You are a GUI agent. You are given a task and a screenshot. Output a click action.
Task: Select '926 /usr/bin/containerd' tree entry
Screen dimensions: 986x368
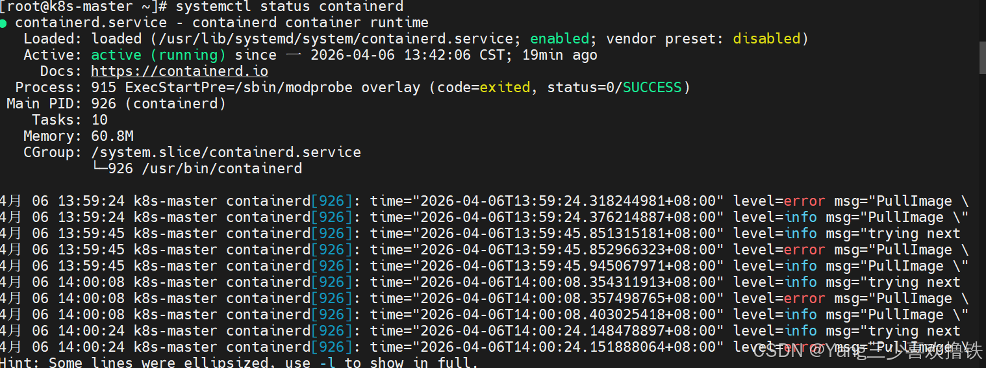(x=205, y=169)
